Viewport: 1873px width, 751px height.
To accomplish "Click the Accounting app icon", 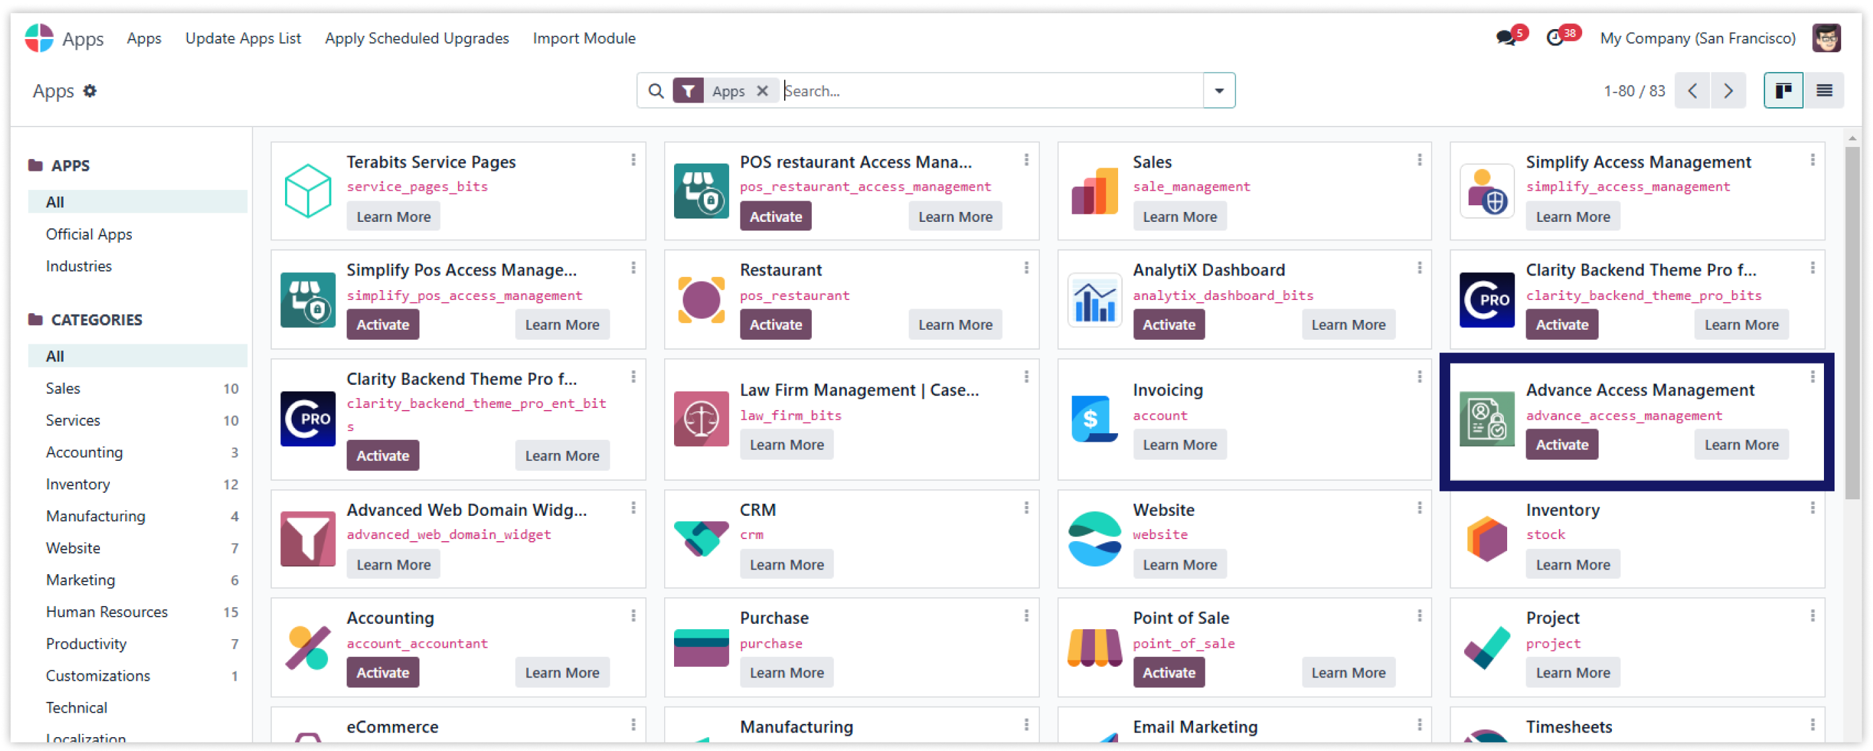I will click(308, 647).
